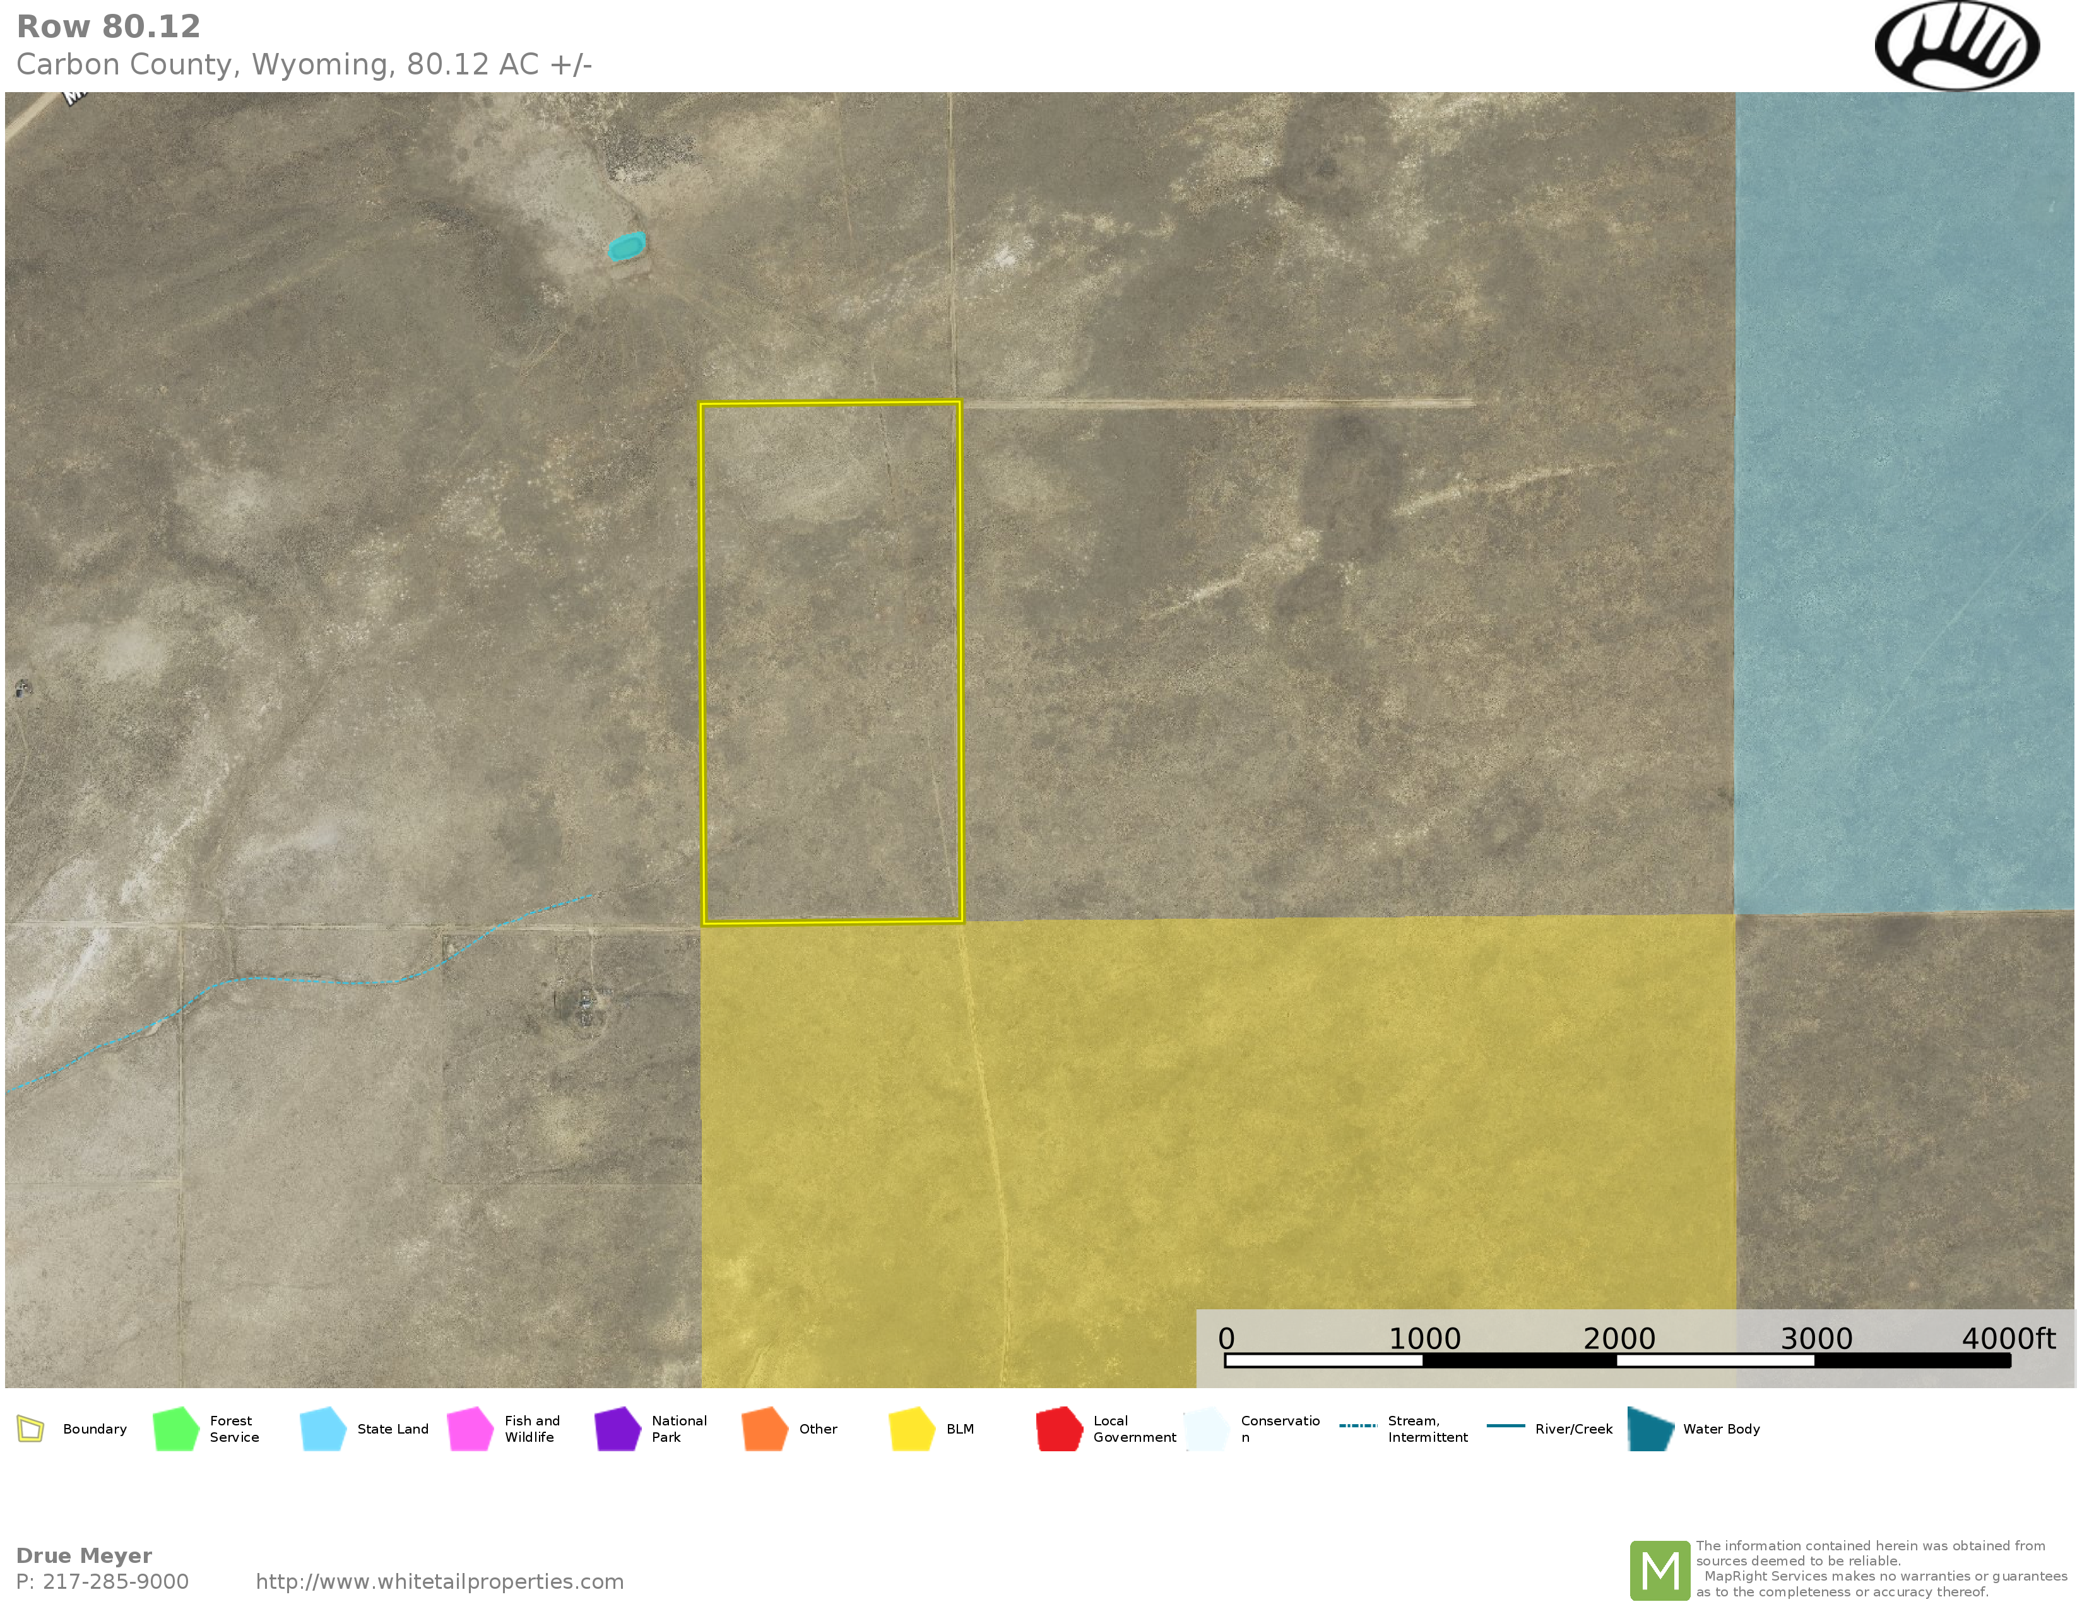Click the purple National Park swatch

618,1429
